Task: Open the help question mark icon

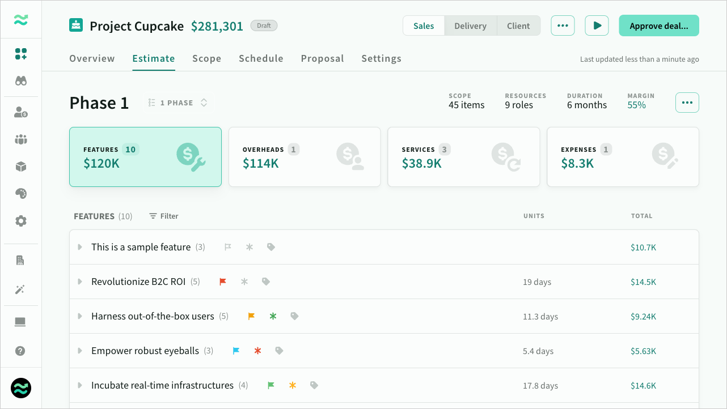Action: [x=21, y=351]
